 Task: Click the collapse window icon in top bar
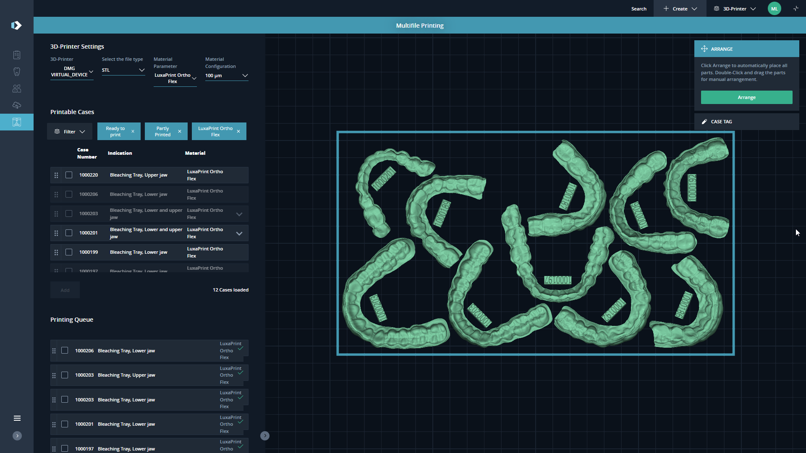pyautogui.click(x=796, y=8)
